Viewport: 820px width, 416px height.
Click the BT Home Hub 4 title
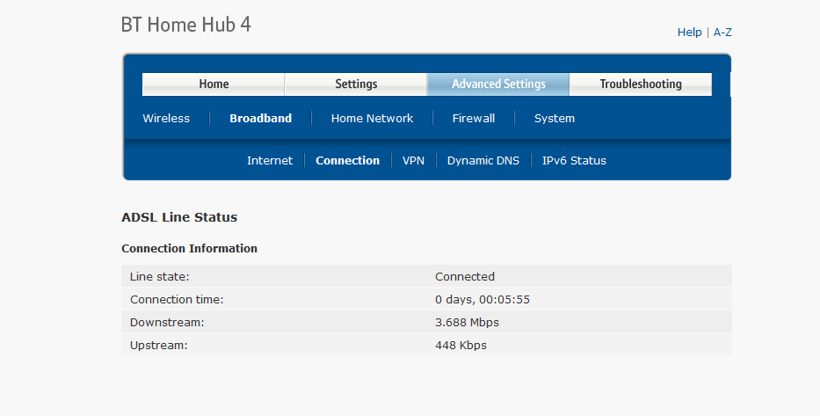(185, 25)
